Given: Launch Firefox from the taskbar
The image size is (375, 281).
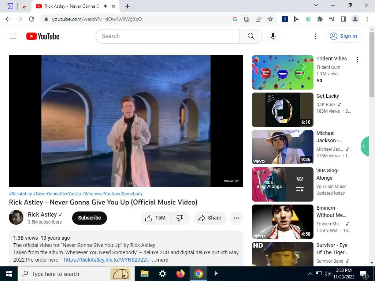Looking at the screenshot, I should (180, 274).
